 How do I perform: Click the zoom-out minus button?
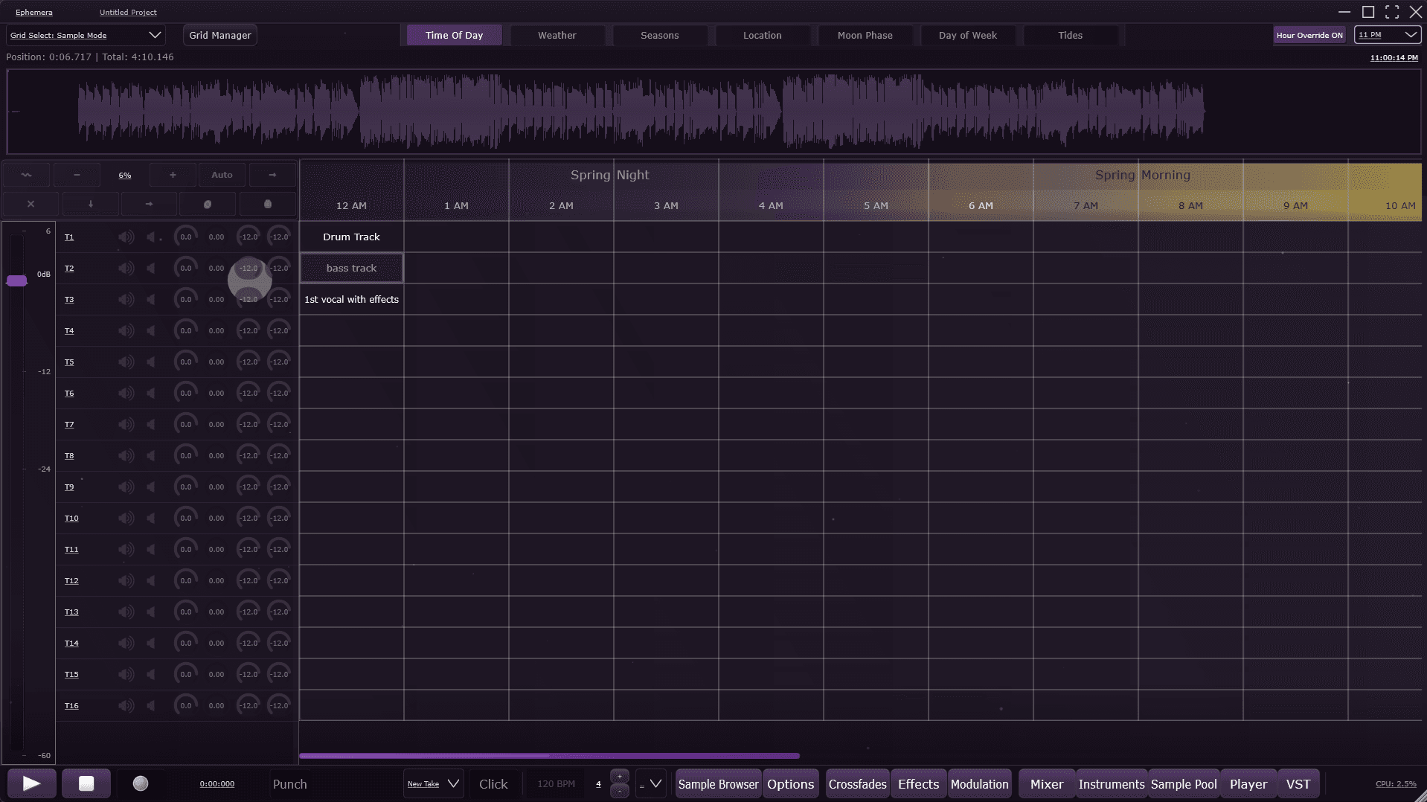click(x=77, y=175)
